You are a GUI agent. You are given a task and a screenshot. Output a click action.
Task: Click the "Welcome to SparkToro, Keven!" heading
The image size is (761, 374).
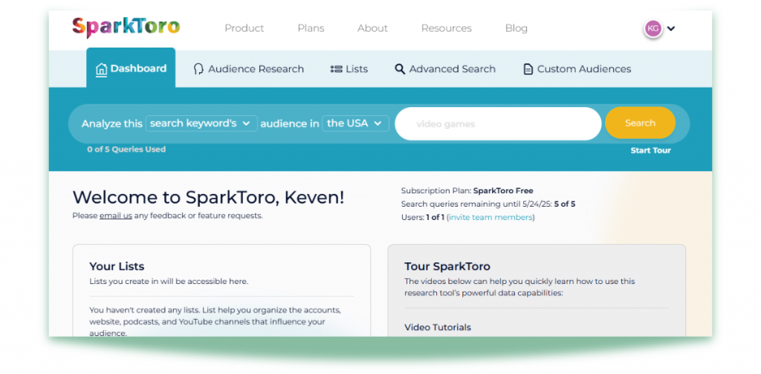point(208,197)
